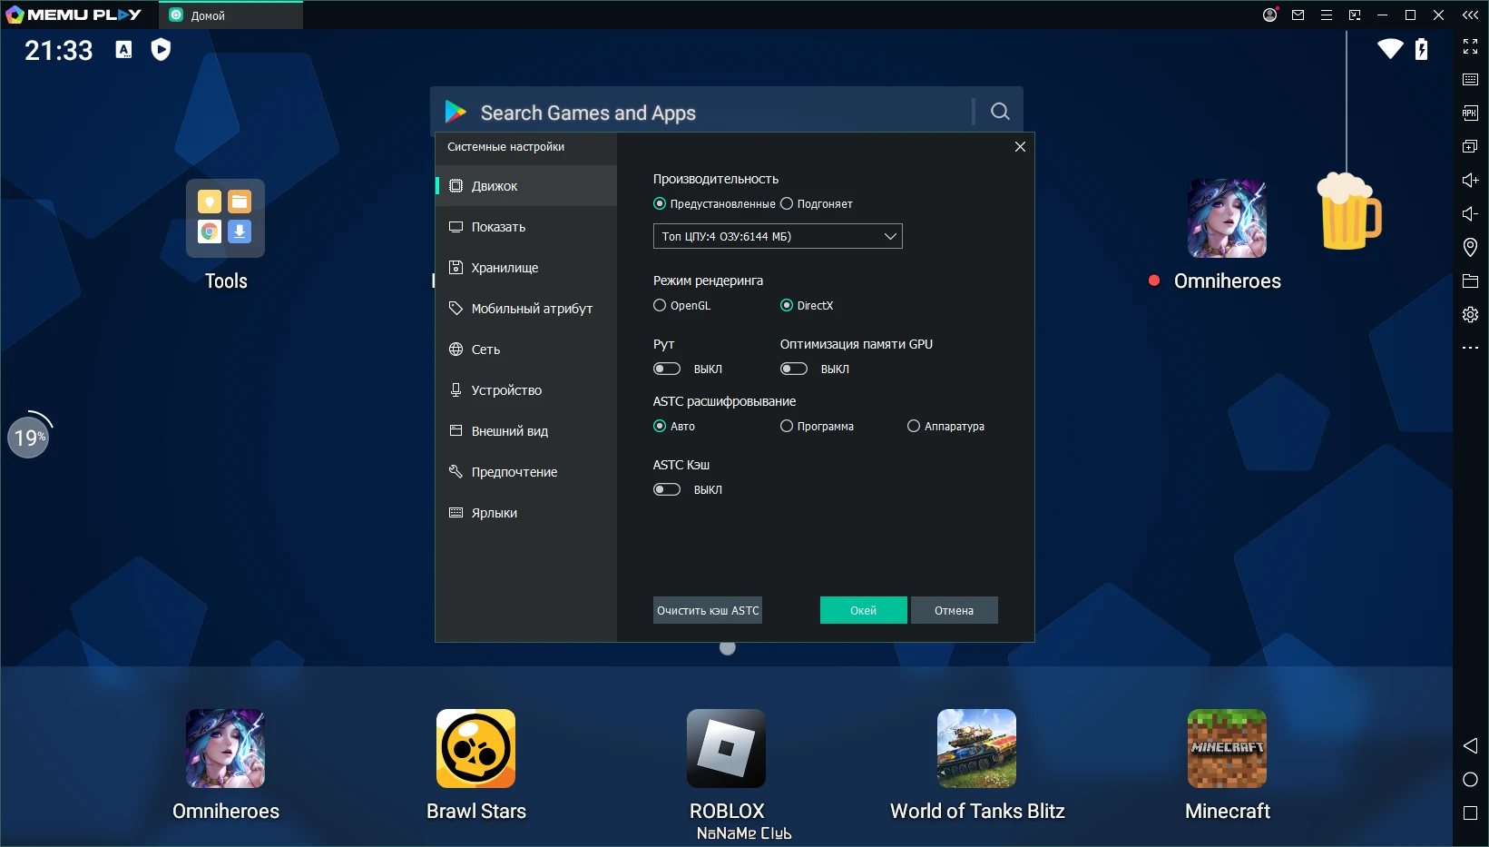This screenshot has width=1489, height=847.
Task: Click the Окей button
Action: 863,610
